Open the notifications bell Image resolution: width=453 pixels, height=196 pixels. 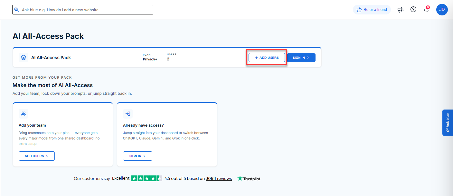[x=426, y=9]
